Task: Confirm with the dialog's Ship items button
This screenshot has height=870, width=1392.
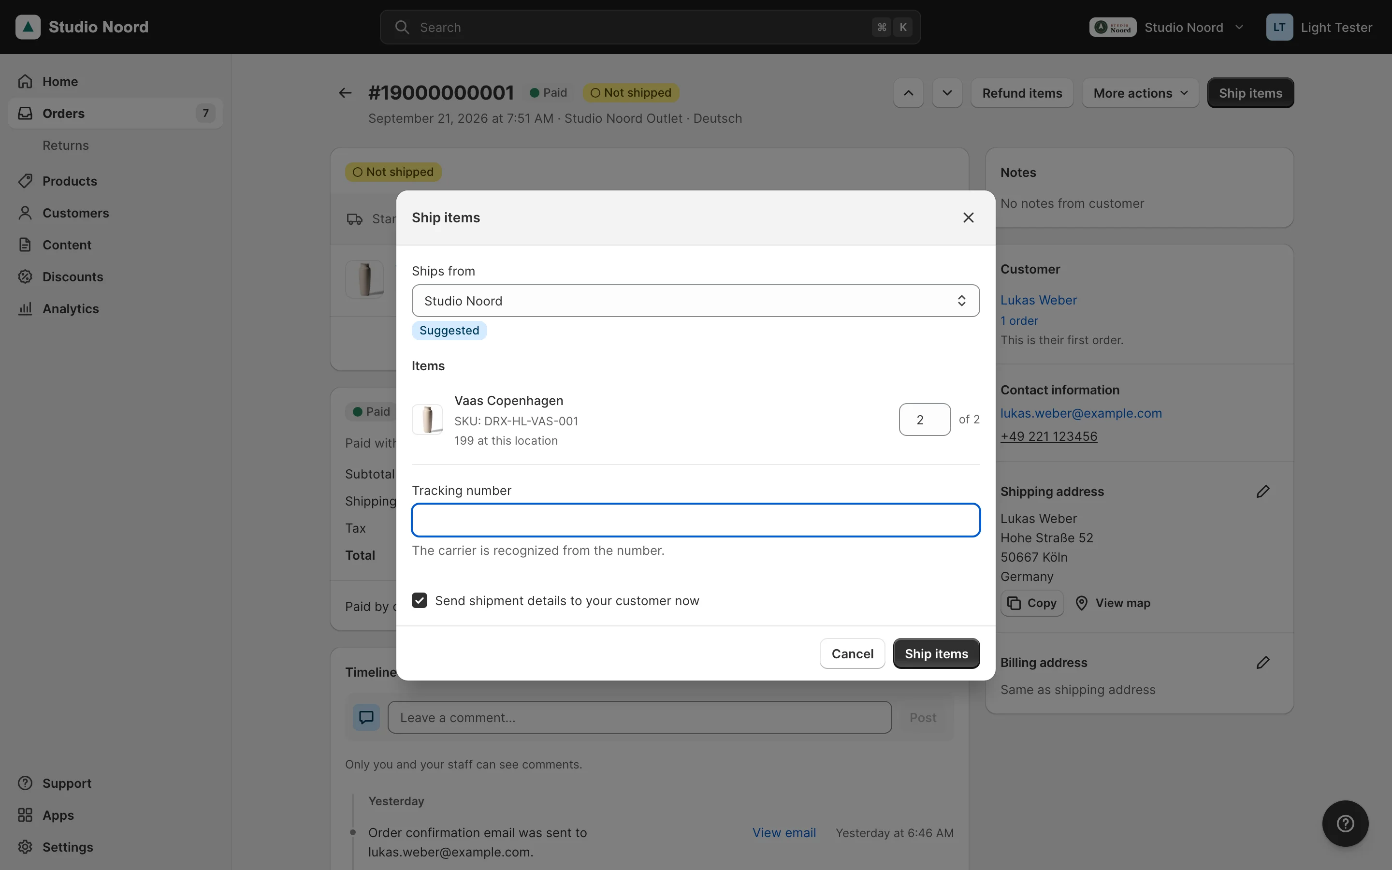Action: click(936, 653)
